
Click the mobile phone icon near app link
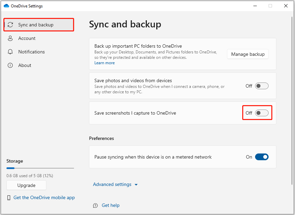[x=9, y=198]
